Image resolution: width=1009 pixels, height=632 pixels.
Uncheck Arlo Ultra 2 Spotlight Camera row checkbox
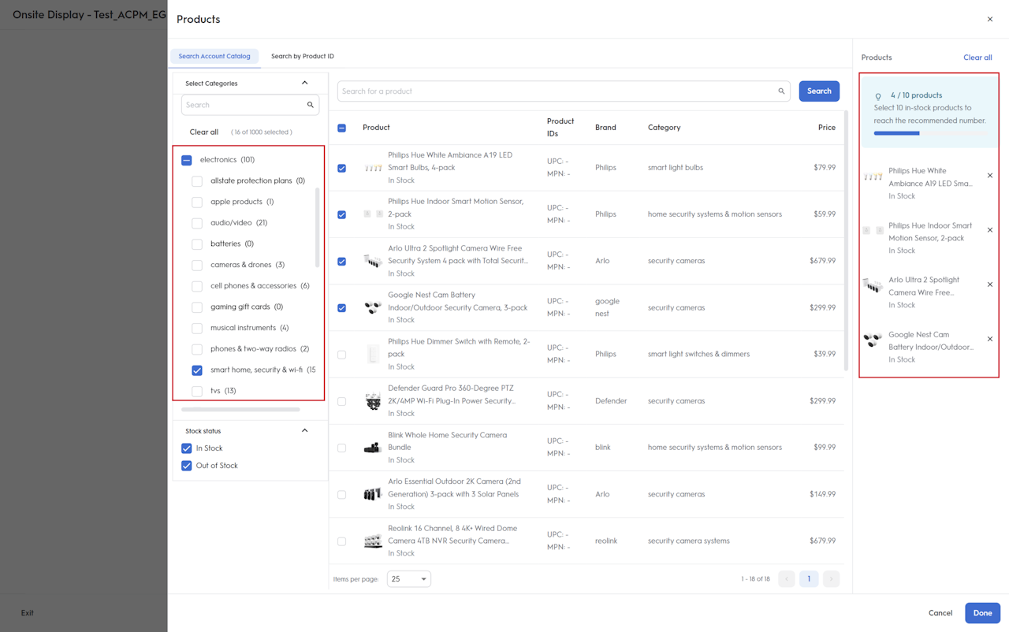341,261
